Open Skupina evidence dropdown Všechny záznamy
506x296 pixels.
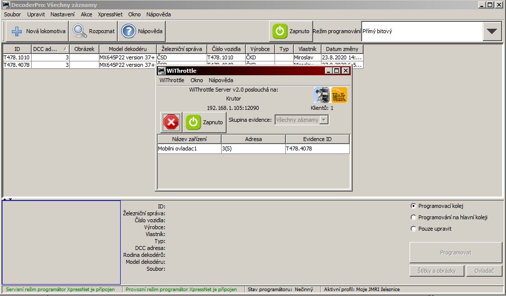pyautogui.click(x=301, y=120)
